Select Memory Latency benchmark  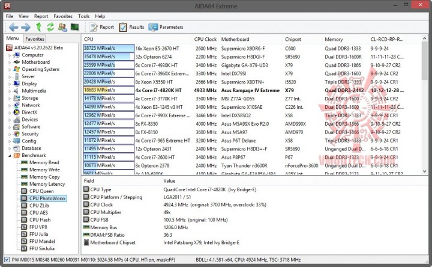(x=47, y=184)
